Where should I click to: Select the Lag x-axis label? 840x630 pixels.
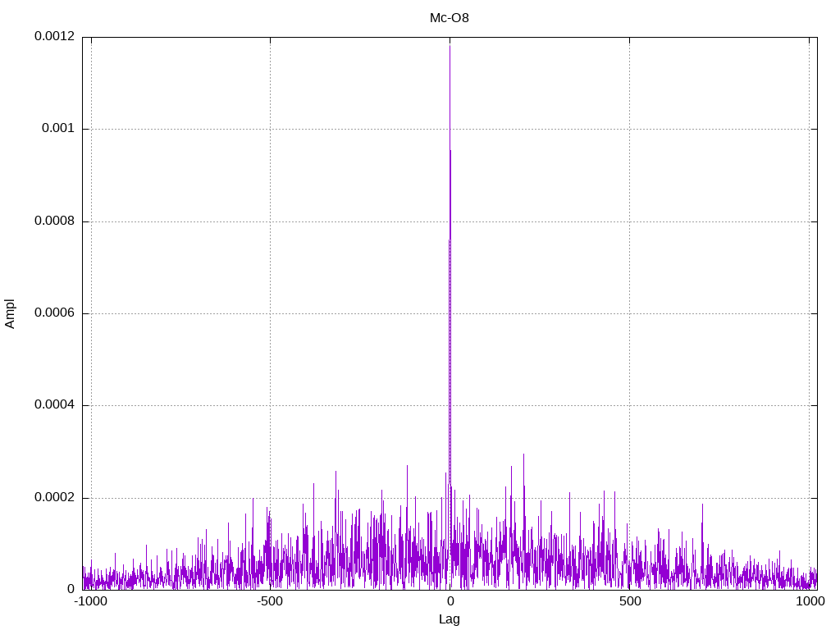450,619
